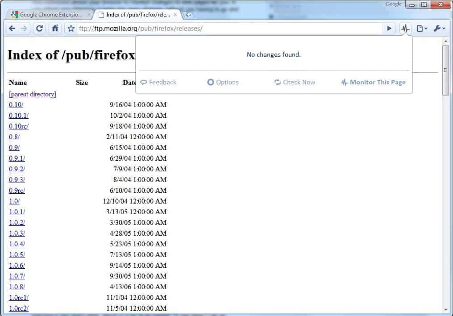Image resolution: width=453 pixels, height=316 pixels.
Task: Open the wrench tools menu
Action: (439, 29)
